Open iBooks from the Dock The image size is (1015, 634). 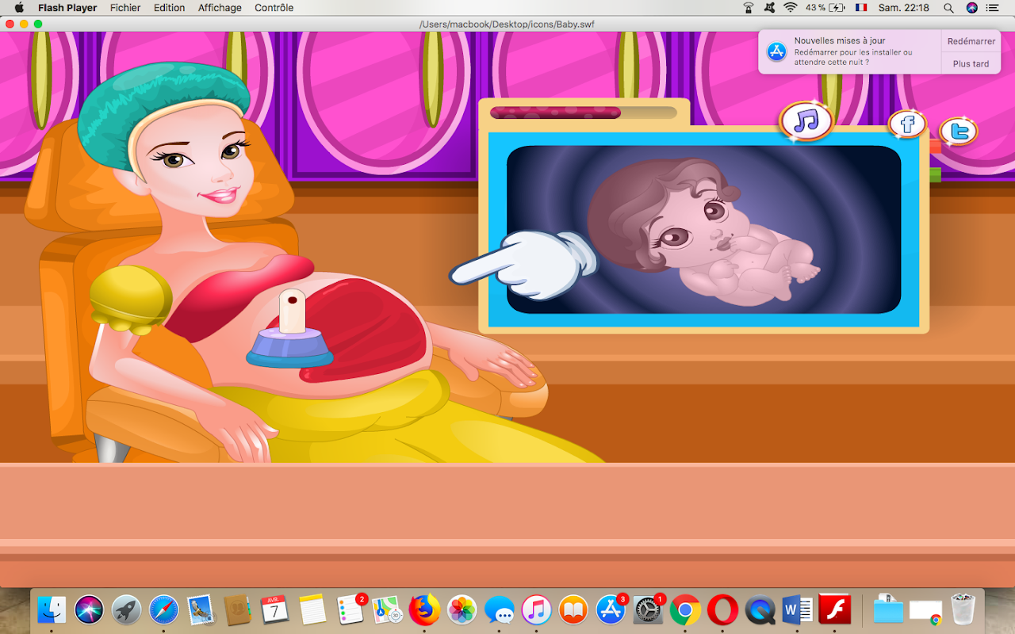click(x=573, y=609)
